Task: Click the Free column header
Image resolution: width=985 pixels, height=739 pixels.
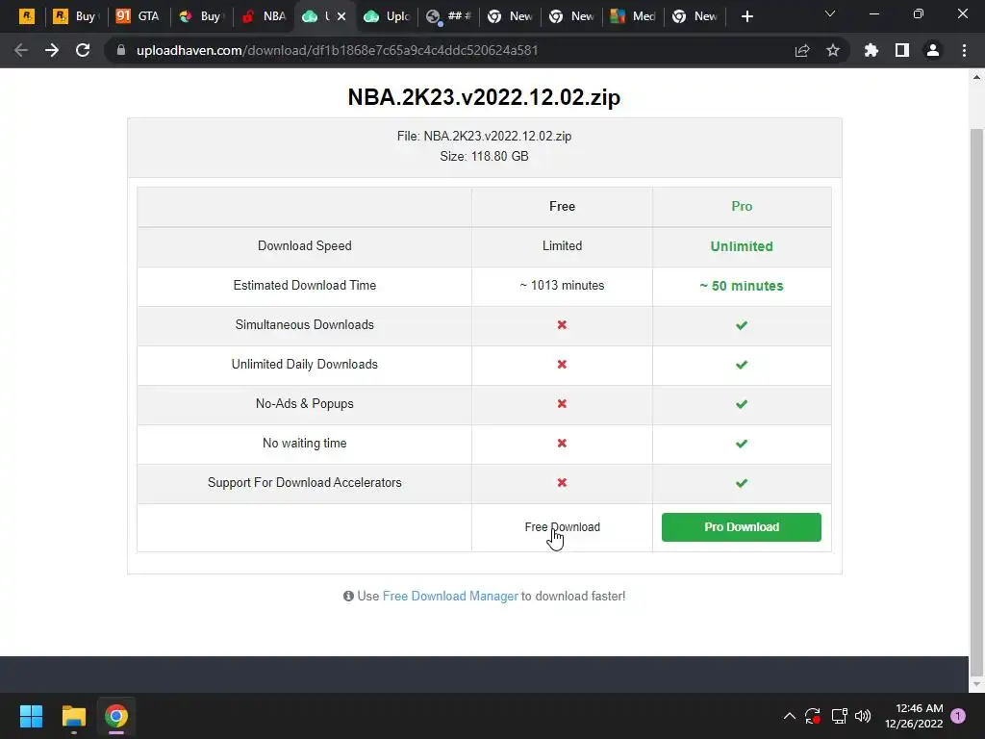Action: 562,206
